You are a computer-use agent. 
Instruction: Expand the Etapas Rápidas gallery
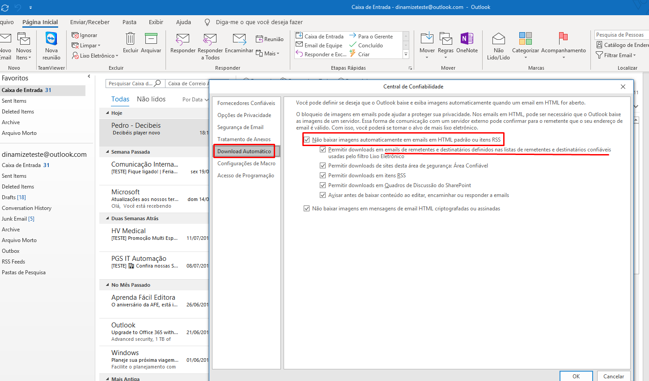click(406, 54)
